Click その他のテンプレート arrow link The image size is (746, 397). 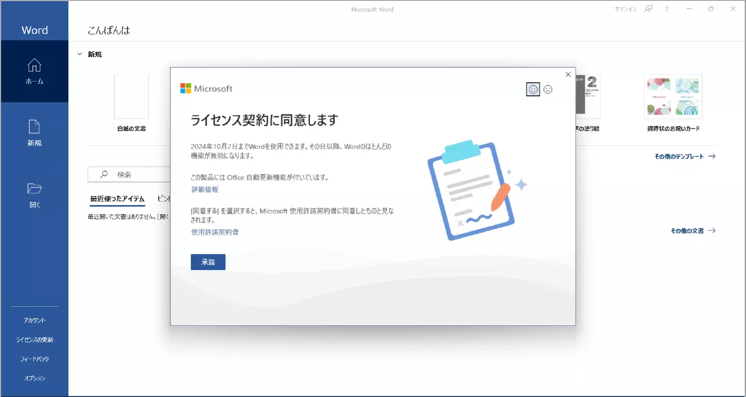tap(685, 156)
